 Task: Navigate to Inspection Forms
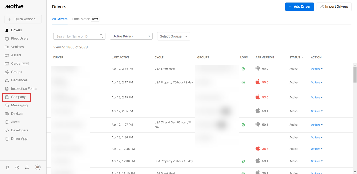(24, 89)
